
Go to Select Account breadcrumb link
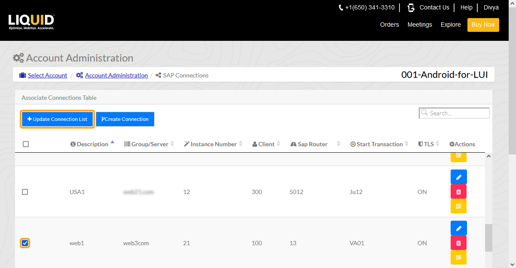[47, 75]
